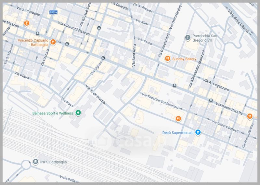Click the bus stop icon beside Via Paolo Baratta label

click(x=211, y=100)
